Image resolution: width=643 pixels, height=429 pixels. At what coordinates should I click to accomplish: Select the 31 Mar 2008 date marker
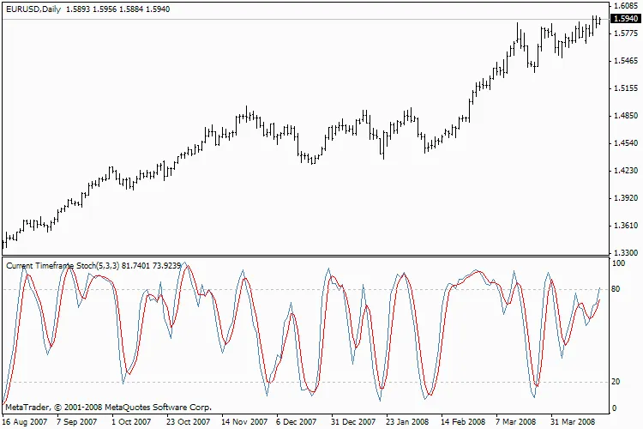tap(572, 422)
